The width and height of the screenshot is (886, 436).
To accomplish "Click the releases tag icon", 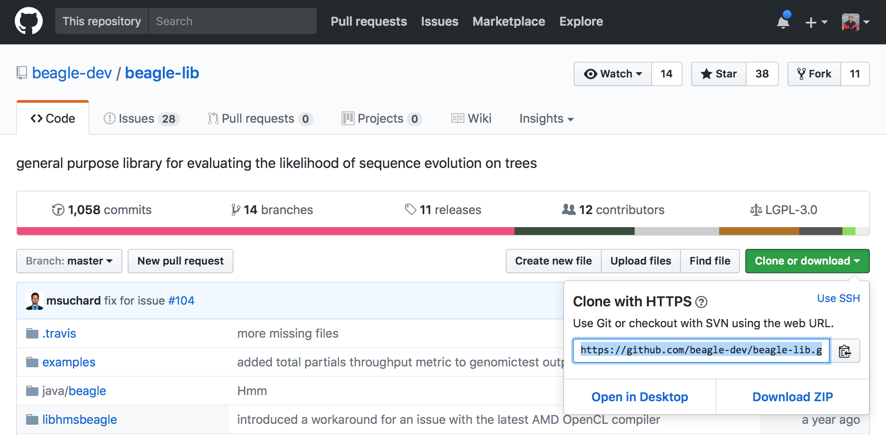I will 410,209.
